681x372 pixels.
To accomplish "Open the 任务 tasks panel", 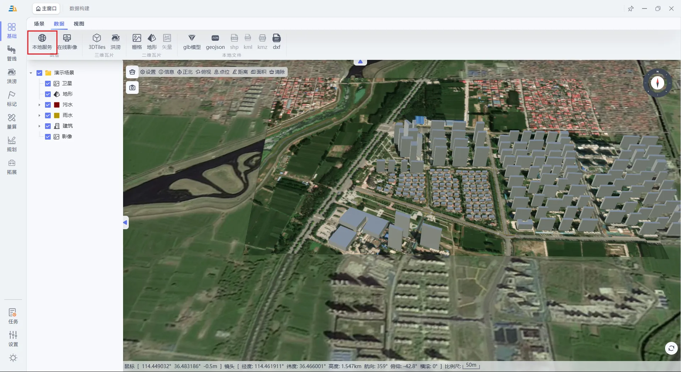I will tap(13, 316).
